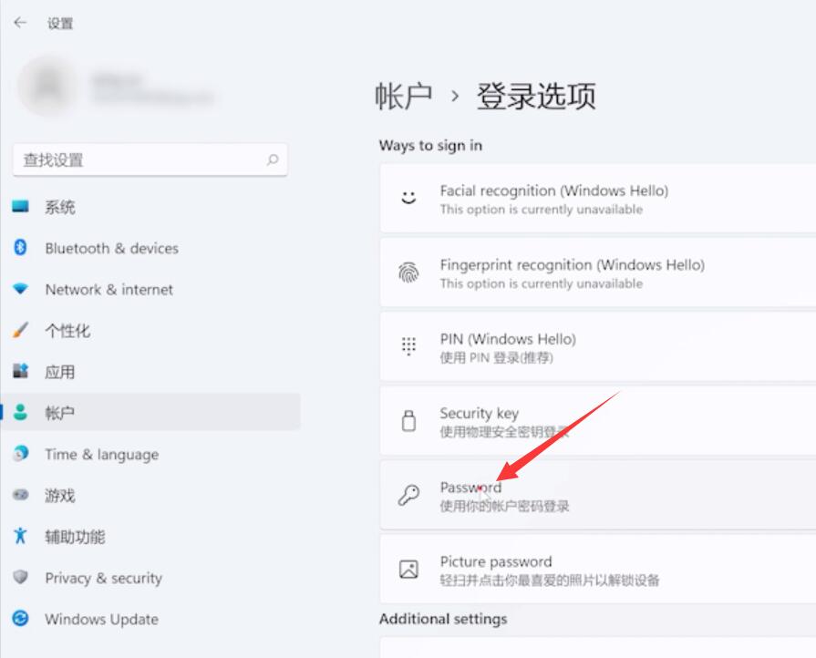Click 使用你的帐户密码登录 description text

click(x=504, y=506)
